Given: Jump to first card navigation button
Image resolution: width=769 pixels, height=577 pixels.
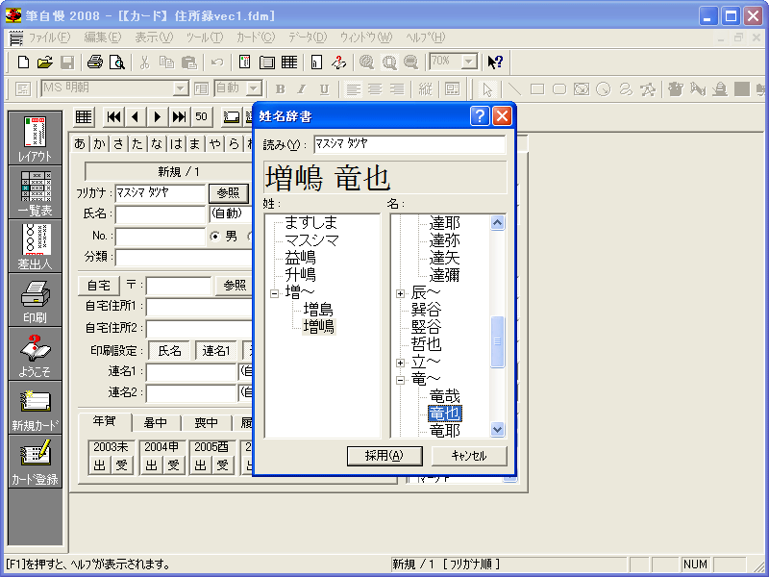Looking at the screenshot, I should (113, 116).
